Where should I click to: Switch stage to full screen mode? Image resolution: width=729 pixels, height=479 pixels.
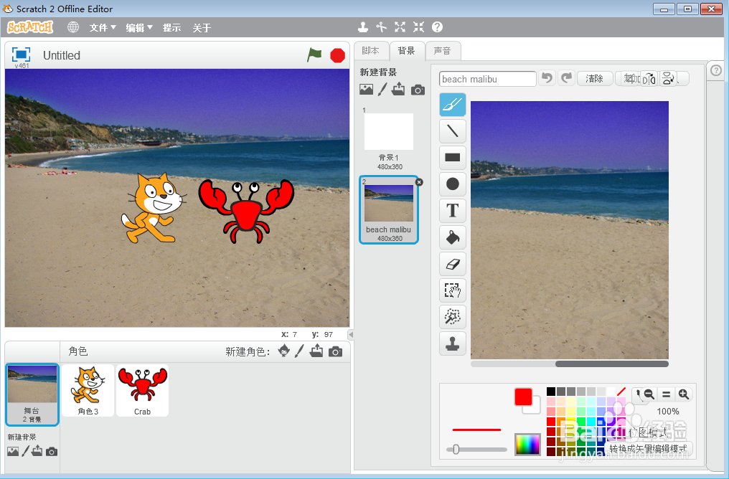click(21, 54)
